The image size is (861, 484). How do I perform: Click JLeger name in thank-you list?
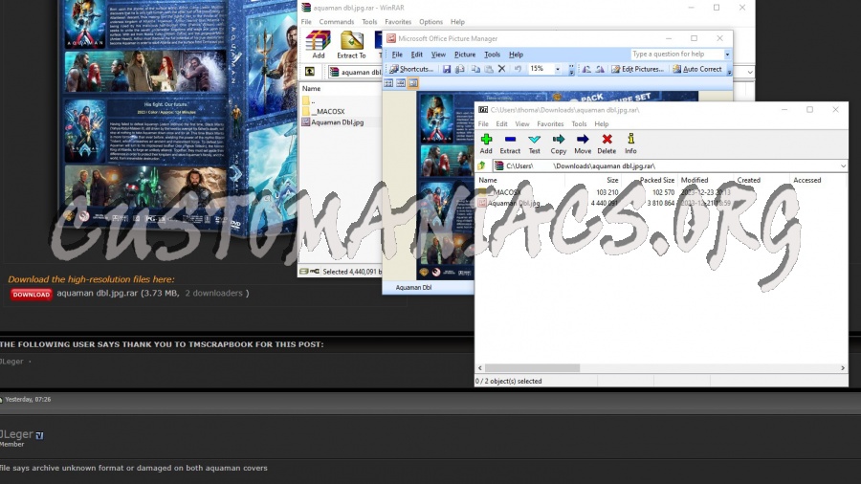click(11, 361)
